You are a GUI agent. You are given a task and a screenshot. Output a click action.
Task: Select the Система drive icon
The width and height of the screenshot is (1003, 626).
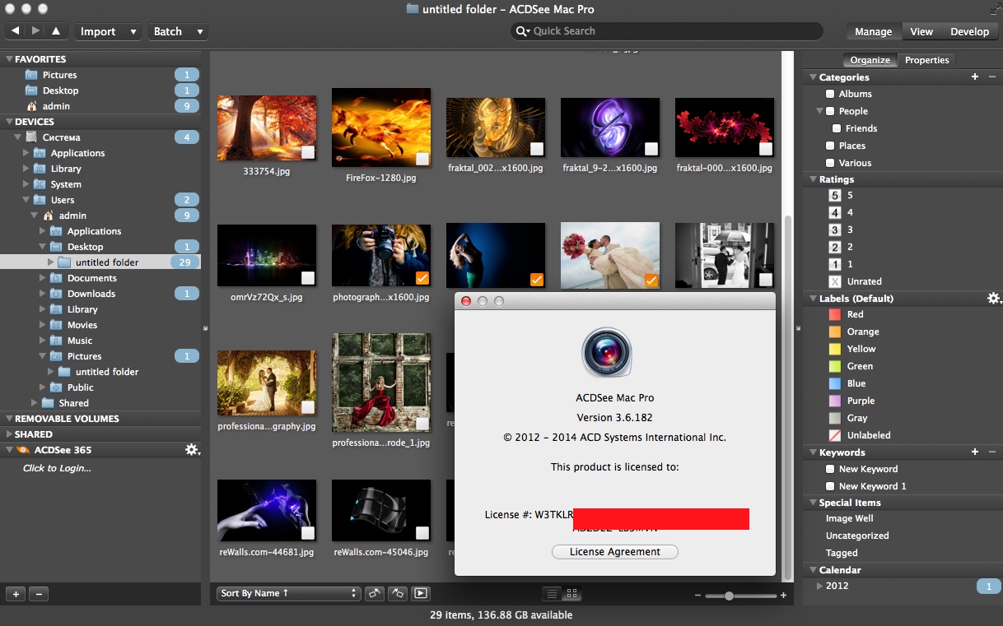31,137
